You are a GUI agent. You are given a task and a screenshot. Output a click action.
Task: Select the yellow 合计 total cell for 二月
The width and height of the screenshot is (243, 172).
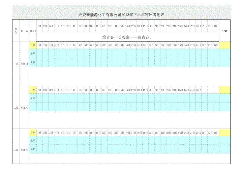pyautogui.click(x=225, y=90)
